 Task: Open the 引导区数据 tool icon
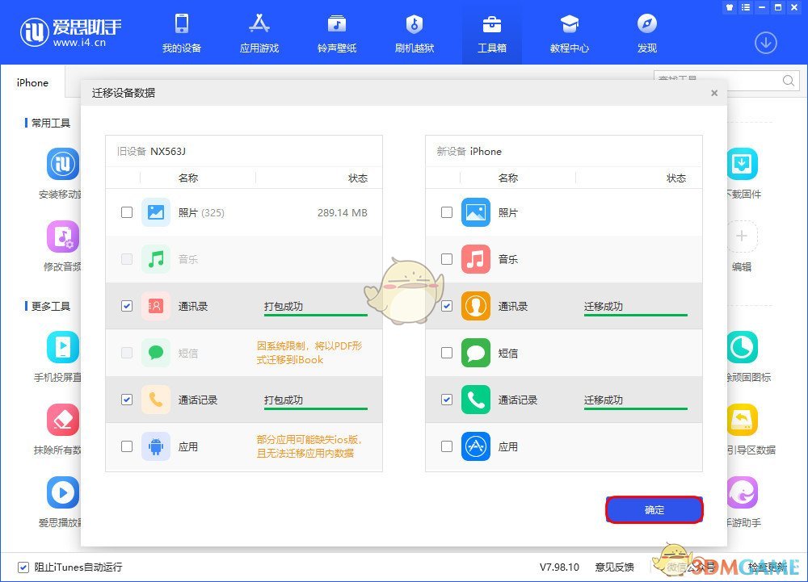click(742, 420)
